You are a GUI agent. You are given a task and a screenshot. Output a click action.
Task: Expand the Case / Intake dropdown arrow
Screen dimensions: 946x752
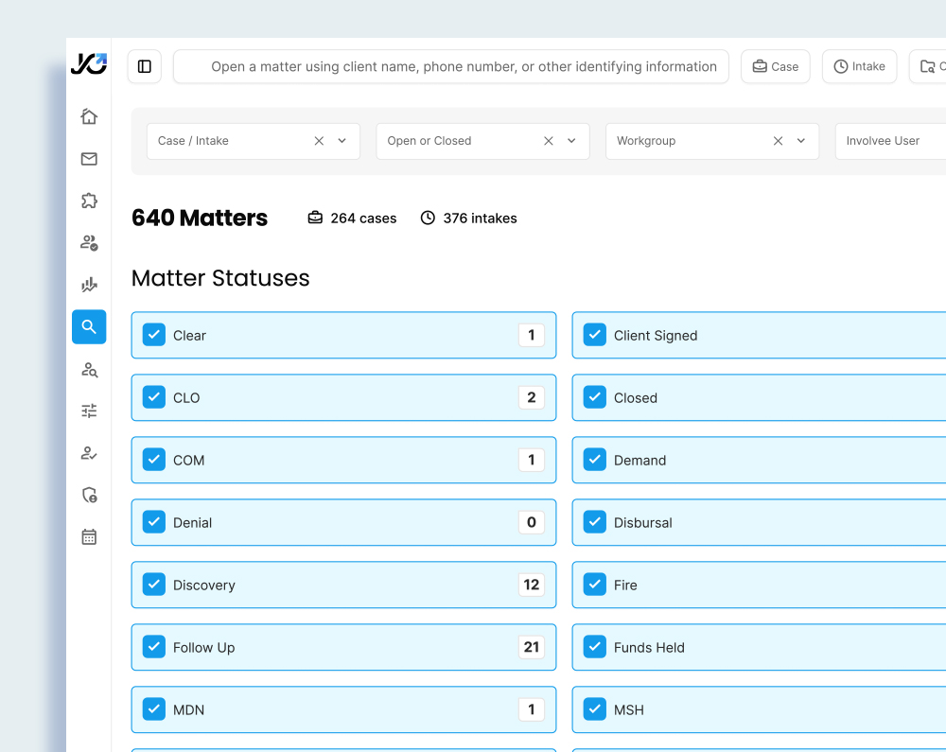tap(342, 141)
